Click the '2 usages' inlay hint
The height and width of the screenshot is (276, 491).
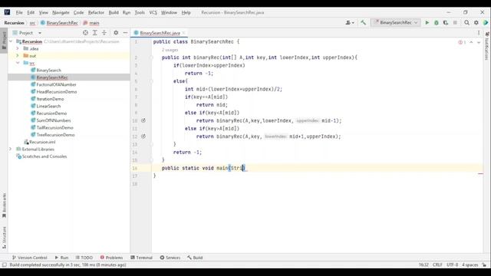(170, 50)
